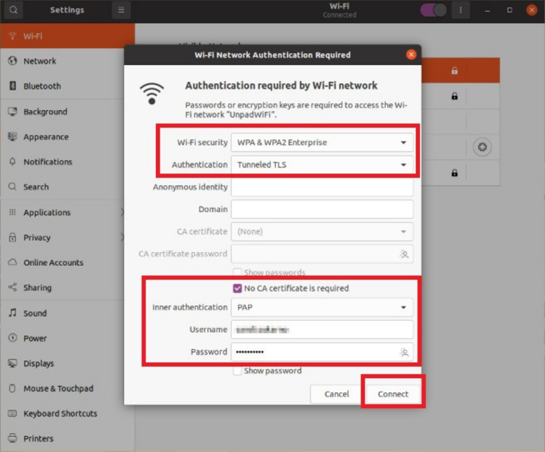Open Sharing settings entry
Screen dimensions: 545x452
tap(68, 287)
